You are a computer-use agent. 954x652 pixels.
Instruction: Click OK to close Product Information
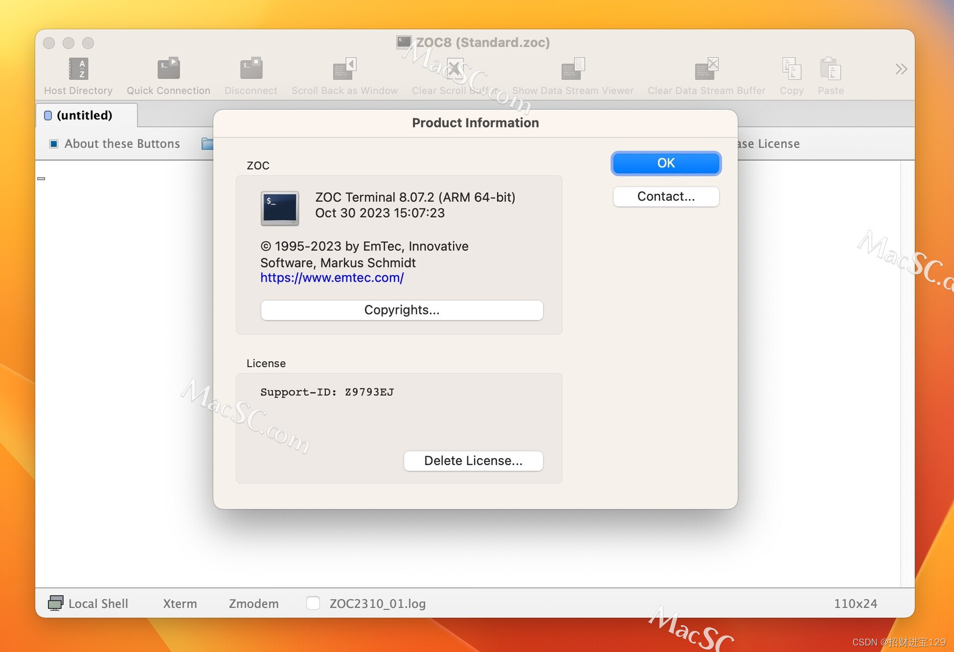pos(665,162)
